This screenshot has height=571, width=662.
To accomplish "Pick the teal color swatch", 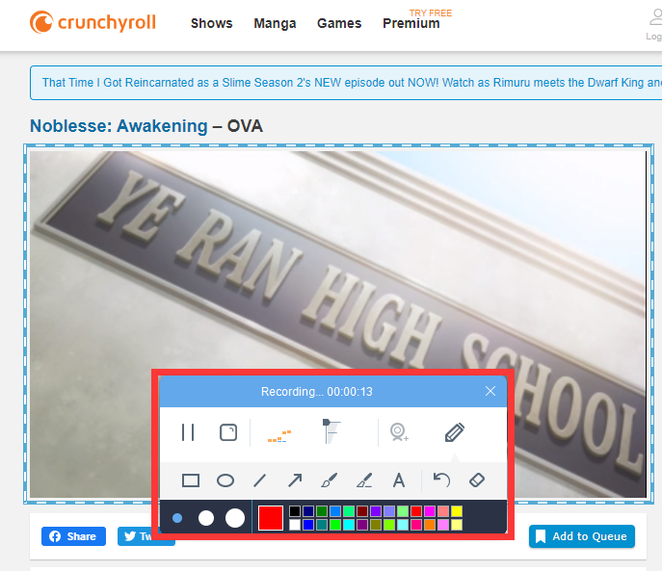I will 322,525.
